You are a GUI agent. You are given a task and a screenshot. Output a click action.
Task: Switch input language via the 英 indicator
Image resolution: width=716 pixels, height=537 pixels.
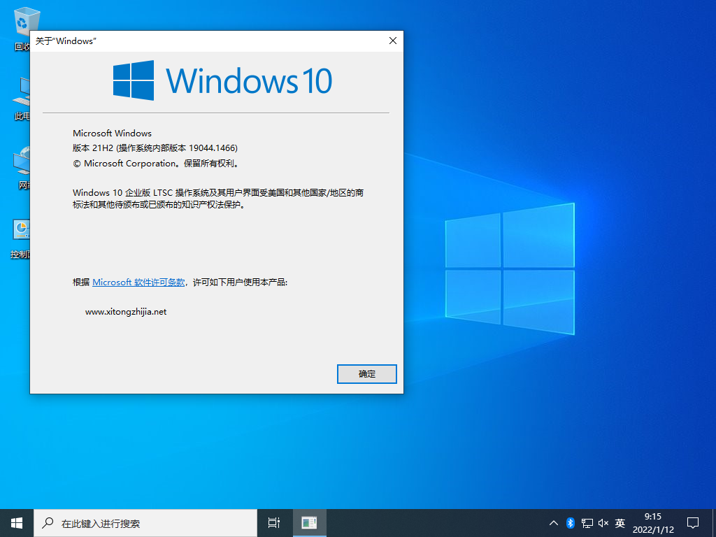[620, 522]
